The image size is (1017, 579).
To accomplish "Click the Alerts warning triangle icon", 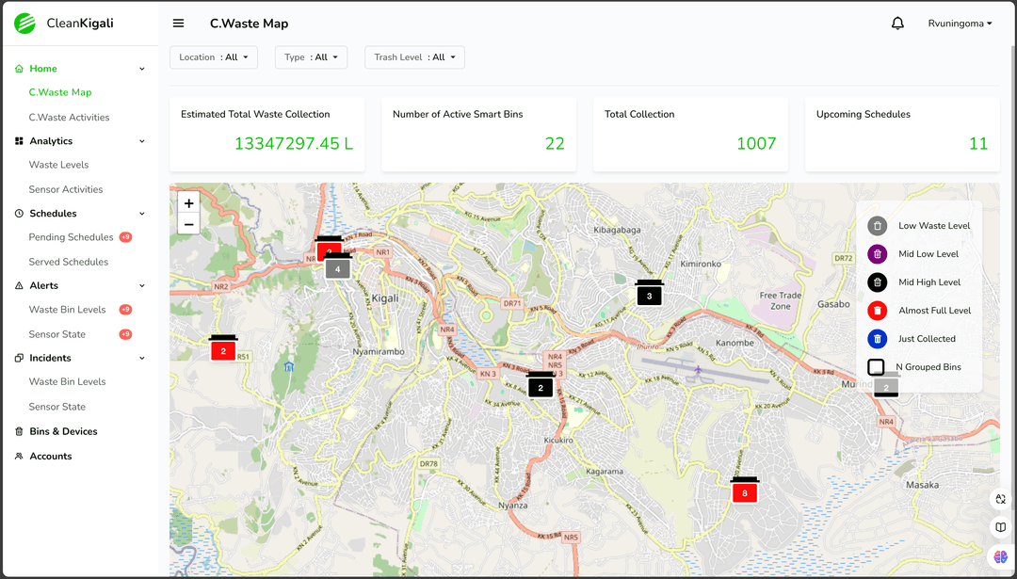I will click(19, 286).
